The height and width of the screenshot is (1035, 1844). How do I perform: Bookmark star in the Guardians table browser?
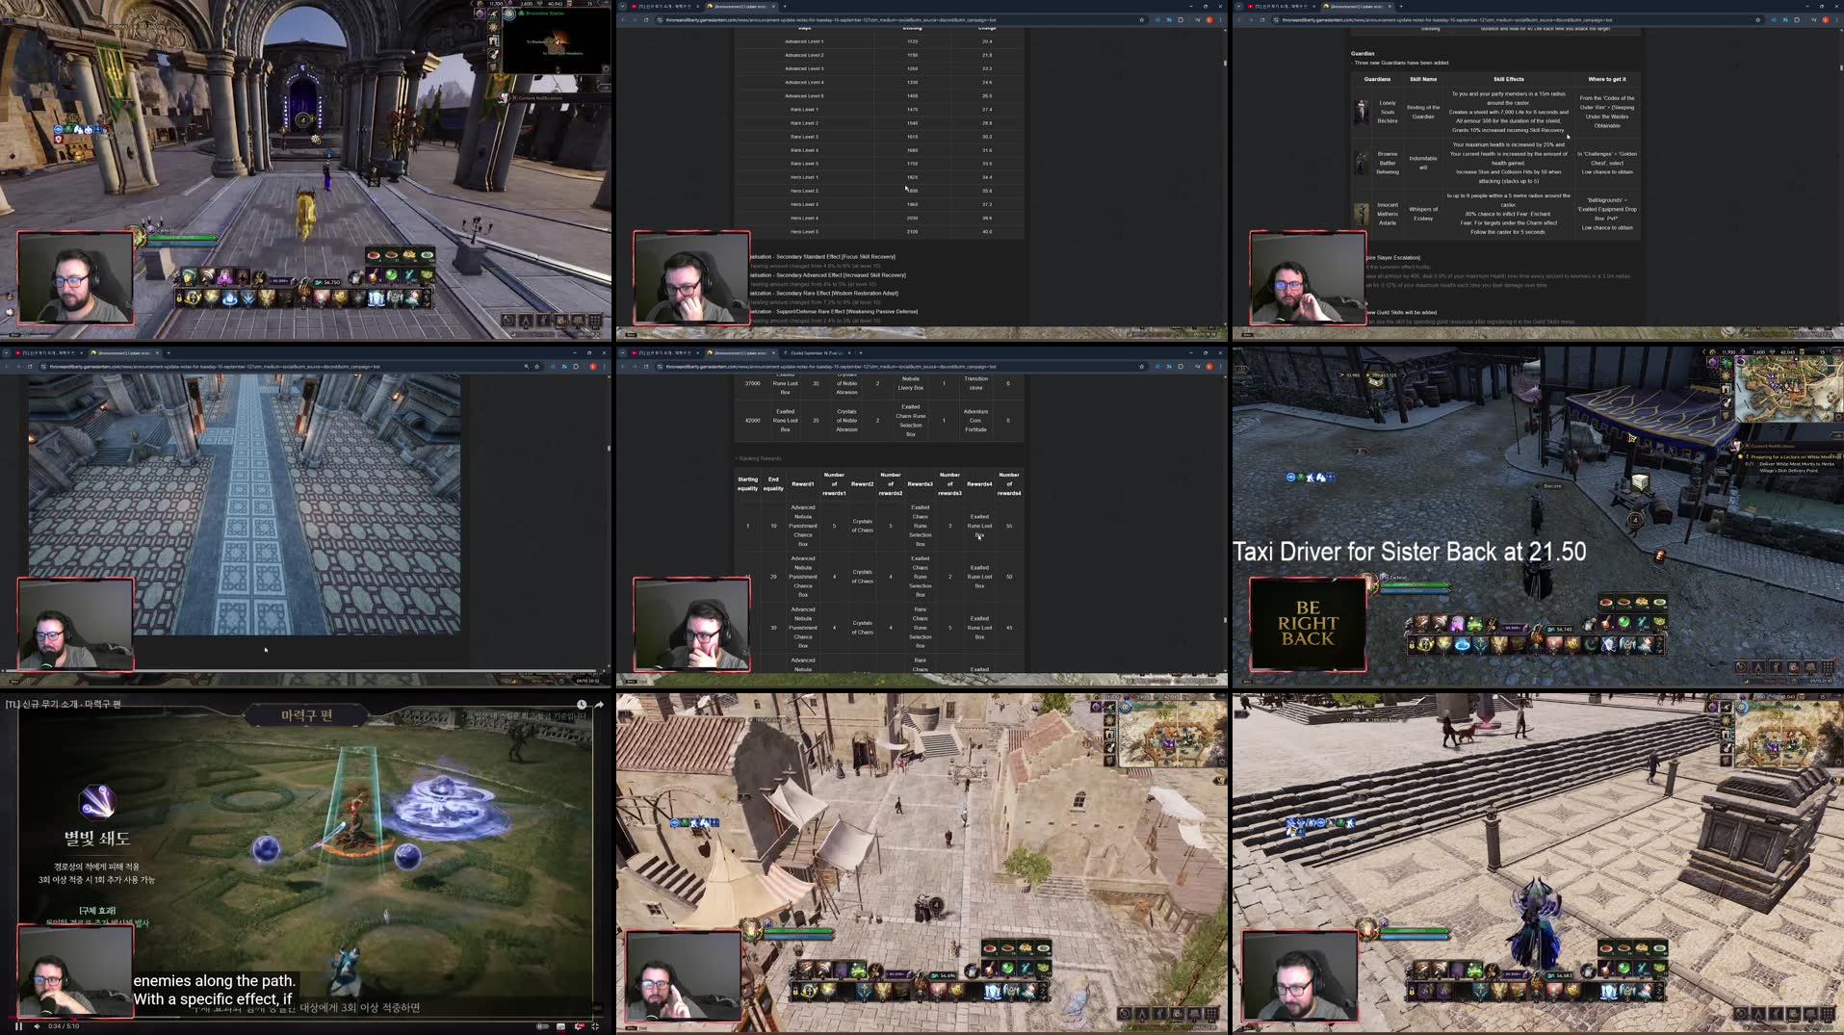click(x=1758, y=19)
